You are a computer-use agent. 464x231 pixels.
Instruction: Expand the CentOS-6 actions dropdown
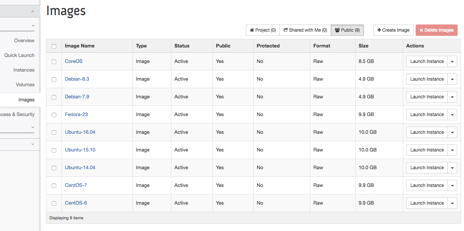[x=452, y=203]
